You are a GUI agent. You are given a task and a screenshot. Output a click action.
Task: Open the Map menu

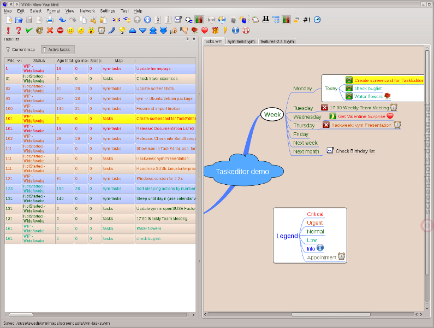tap(8, 11)
